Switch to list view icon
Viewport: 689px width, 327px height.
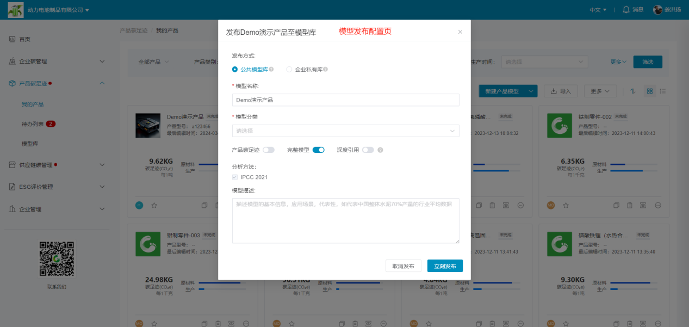(x=662, y=91)
